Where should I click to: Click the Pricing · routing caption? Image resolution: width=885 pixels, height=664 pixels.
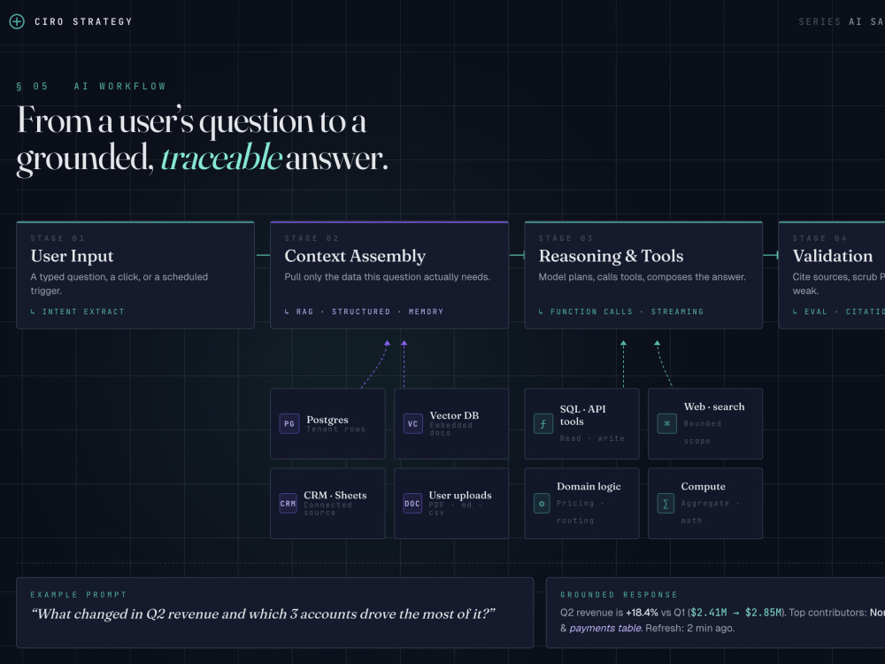(x=581, y=512)
